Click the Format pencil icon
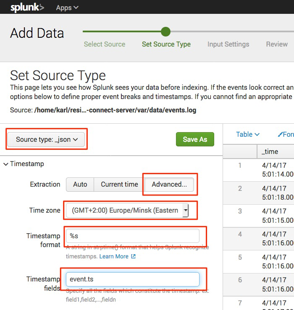 coord(281,134)
